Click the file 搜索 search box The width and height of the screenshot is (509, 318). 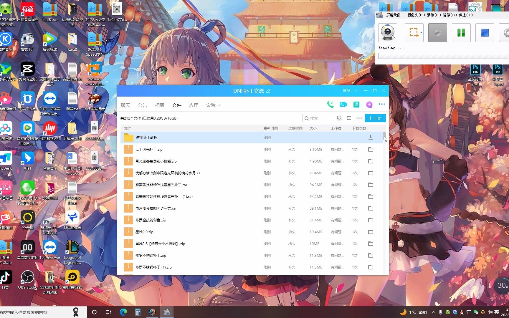pyautogui.click(x=318, y=118)
